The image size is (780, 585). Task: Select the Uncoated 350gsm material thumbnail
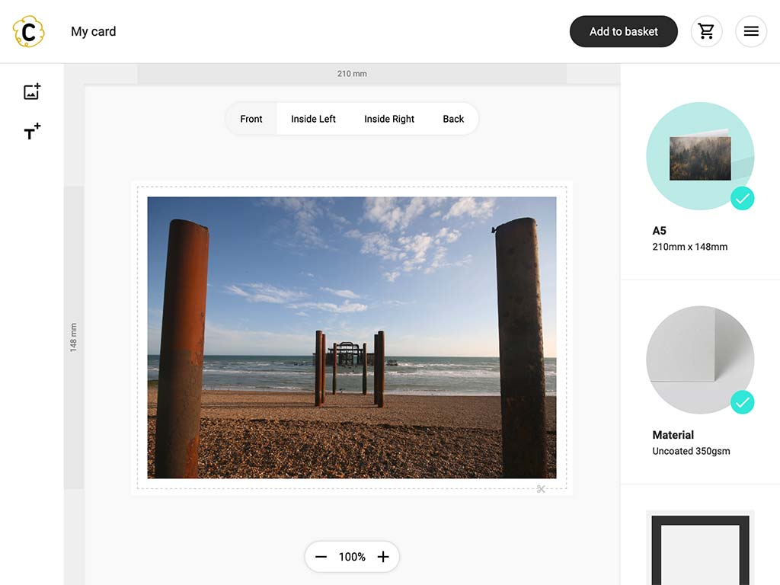(x=700, y=359)
